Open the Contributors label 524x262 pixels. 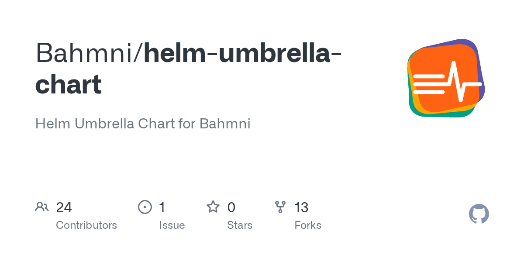(x=86, y=225)
